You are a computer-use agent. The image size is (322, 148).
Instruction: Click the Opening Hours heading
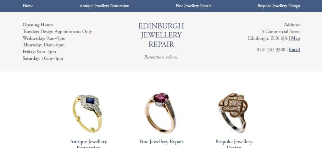click(x=38, y=25)
